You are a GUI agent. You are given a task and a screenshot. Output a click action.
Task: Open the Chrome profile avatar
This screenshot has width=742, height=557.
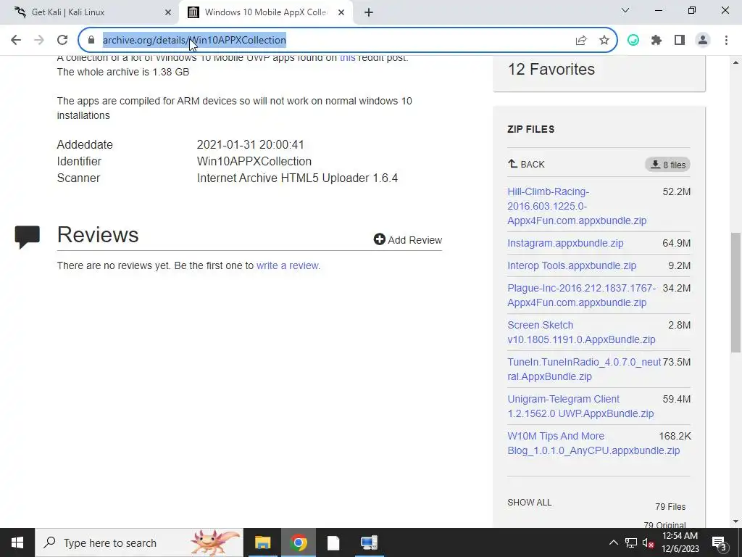[x=703, y=41]
